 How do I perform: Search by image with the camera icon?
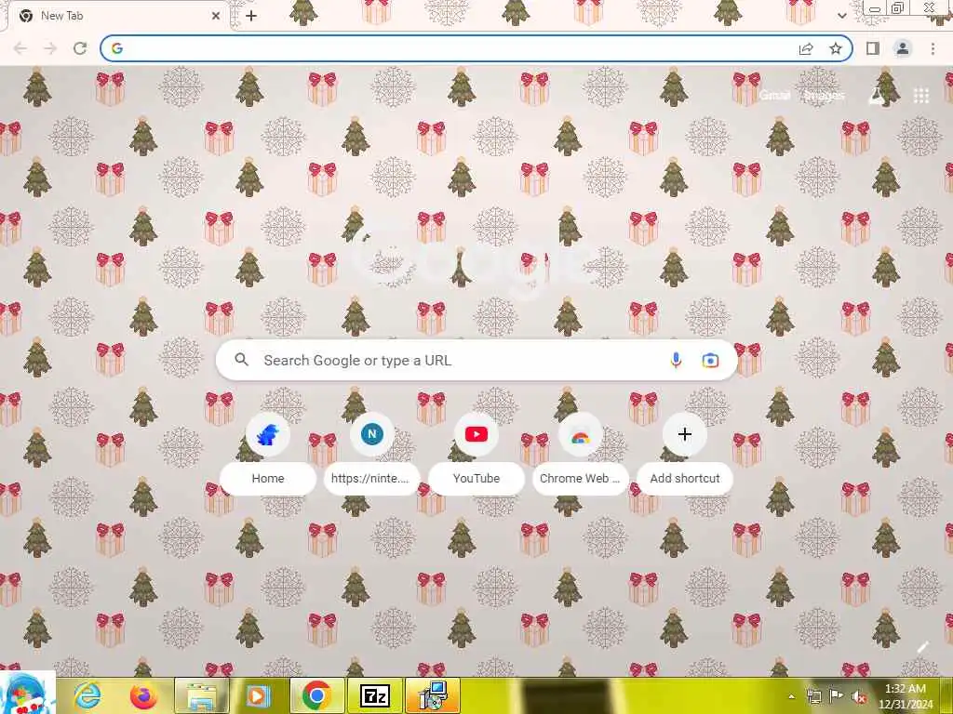(710, 361)
